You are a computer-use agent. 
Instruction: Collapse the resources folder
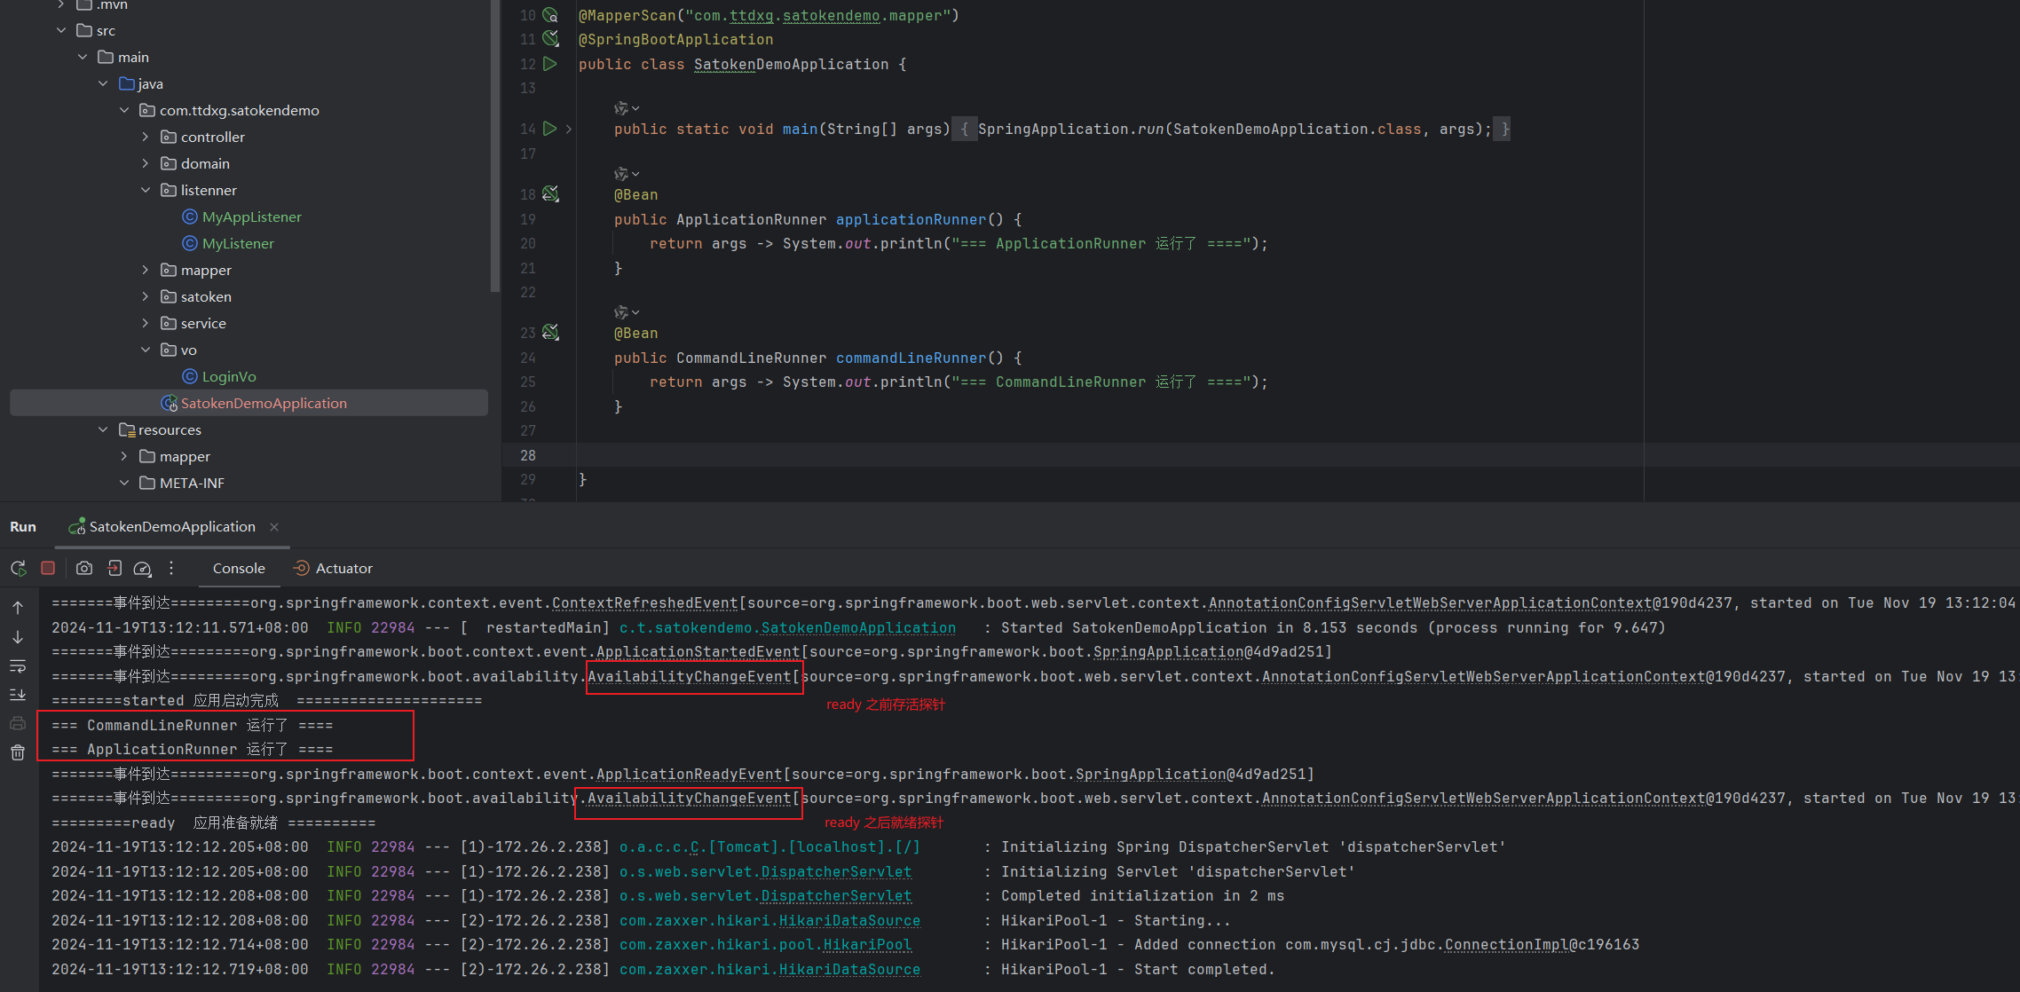pyautogui.click(x=104, y=429)
